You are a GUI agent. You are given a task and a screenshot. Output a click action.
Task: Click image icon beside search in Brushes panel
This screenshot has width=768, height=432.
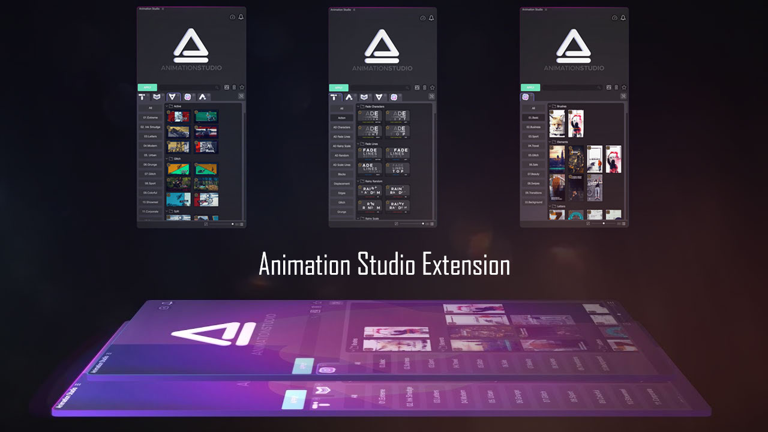tap(609, 87)
